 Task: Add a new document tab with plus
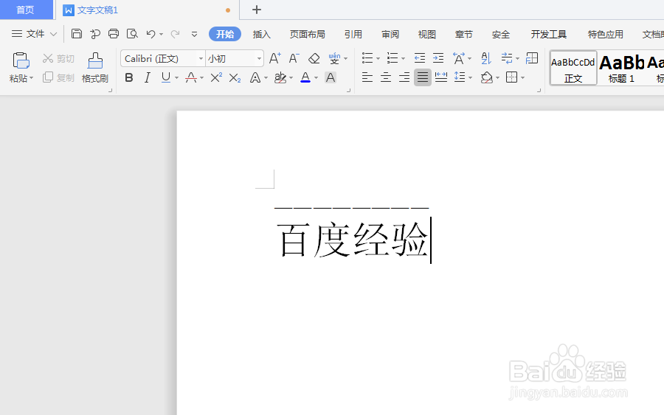click(x=257, y=10)
